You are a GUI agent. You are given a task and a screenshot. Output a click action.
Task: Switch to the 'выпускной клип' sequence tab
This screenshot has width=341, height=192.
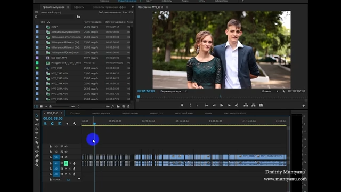pyautogui.click(x=184, y=113)
